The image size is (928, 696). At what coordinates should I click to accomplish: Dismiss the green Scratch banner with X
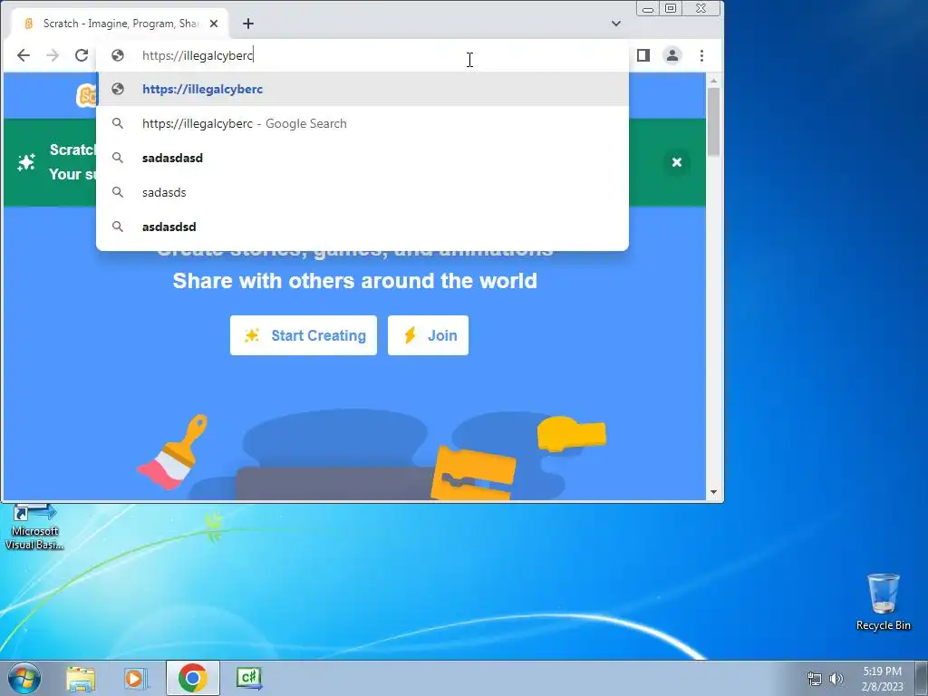[x=677, y=162]
